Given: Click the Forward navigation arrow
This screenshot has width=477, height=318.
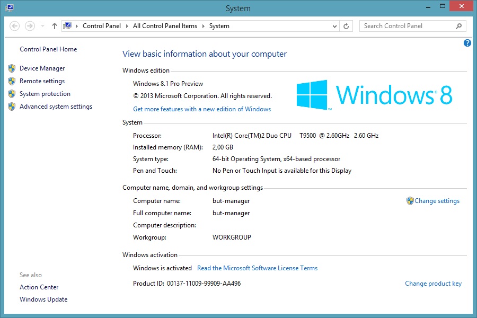Looking at the screenshot, I should (x=30, y=26).
